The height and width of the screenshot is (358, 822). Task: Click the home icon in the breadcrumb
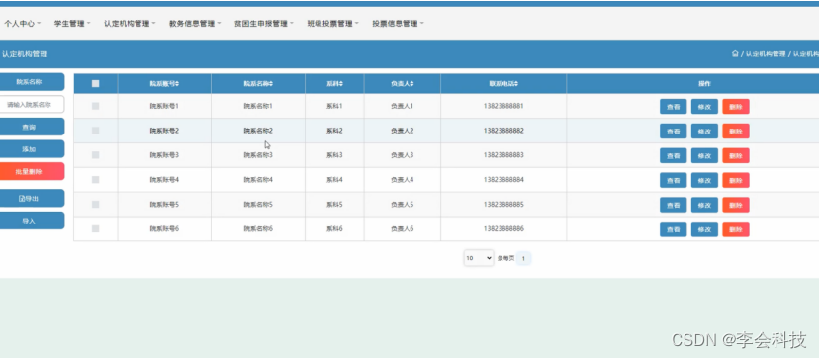click(x=735, y=54)
